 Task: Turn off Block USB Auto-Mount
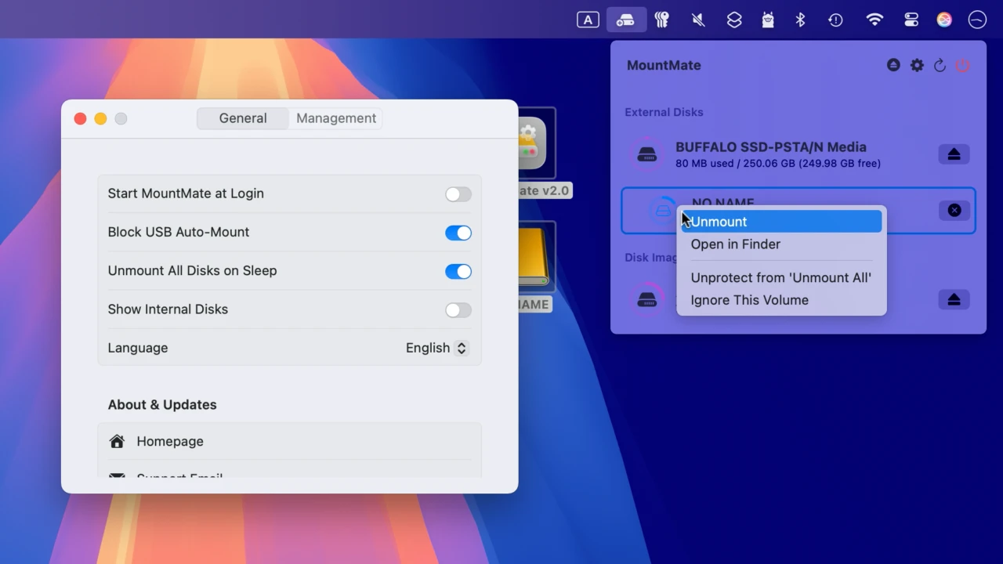[458, 233]
